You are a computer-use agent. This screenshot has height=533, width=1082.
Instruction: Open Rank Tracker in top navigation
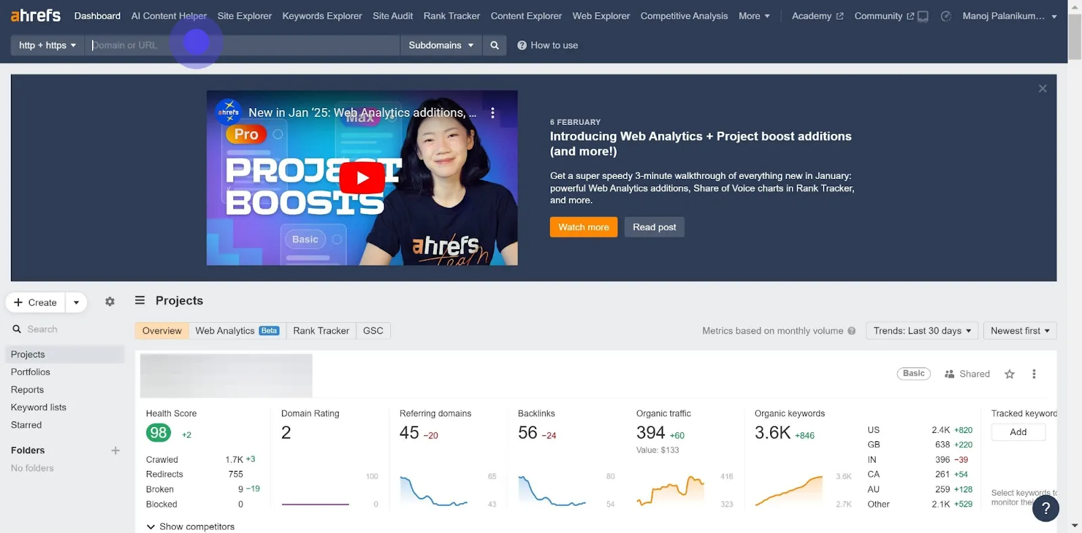point(452,16)
